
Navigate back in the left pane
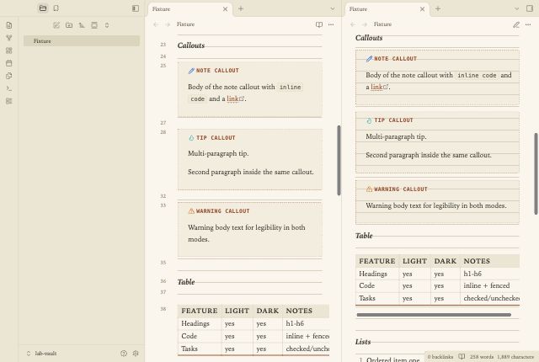(x=156, y=24)
